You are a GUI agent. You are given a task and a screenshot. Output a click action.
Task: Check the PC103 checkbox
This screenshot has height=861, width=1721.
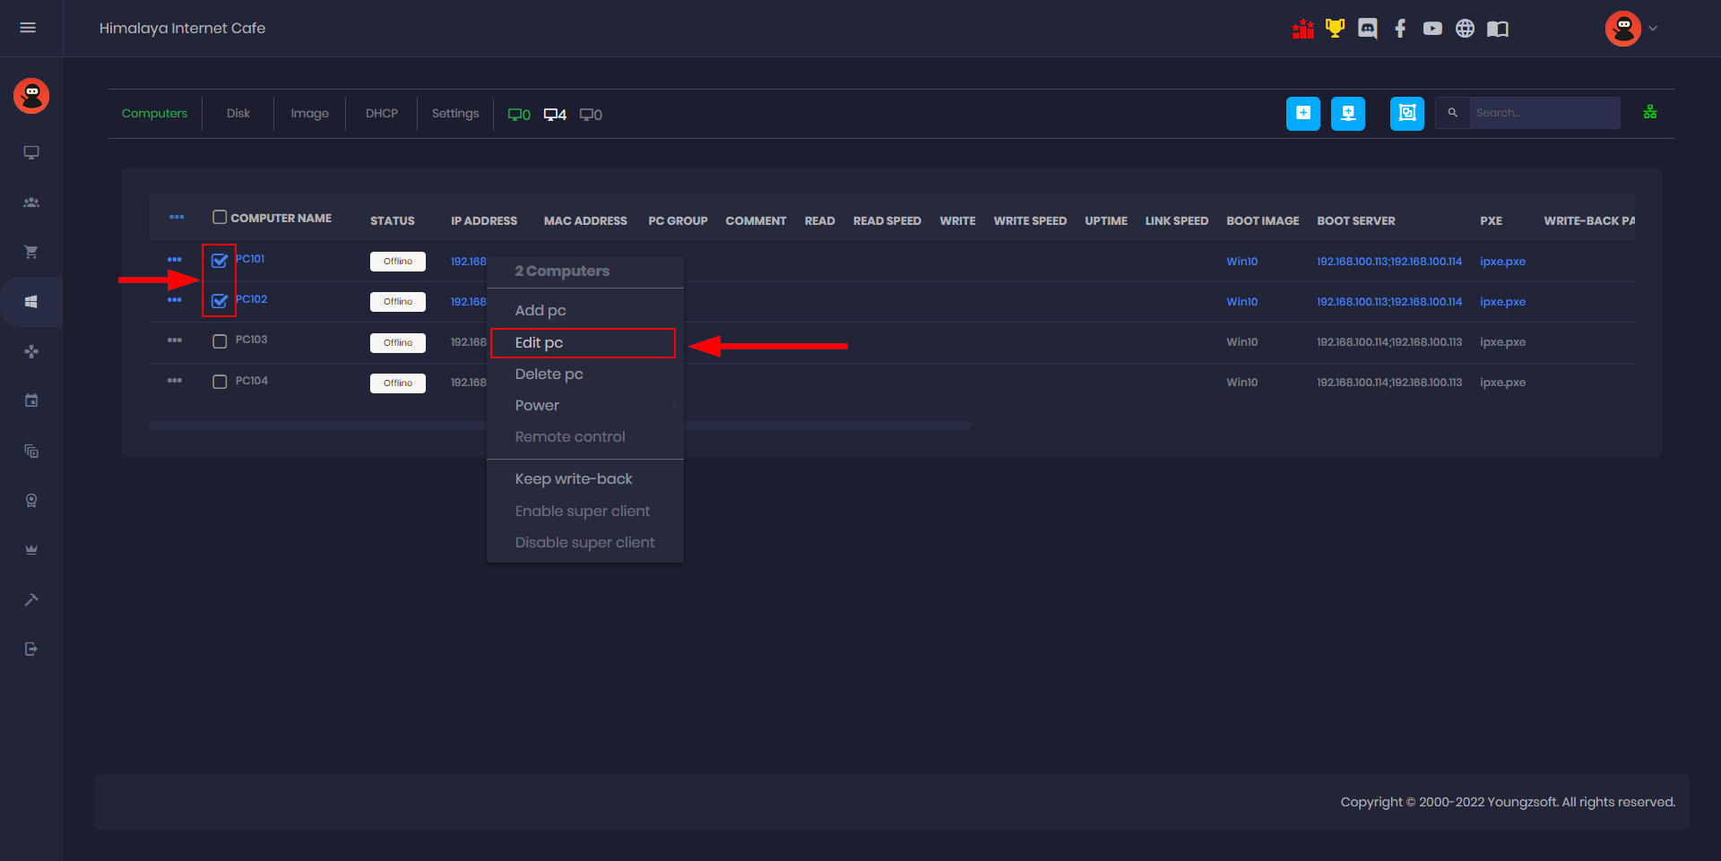219,340
